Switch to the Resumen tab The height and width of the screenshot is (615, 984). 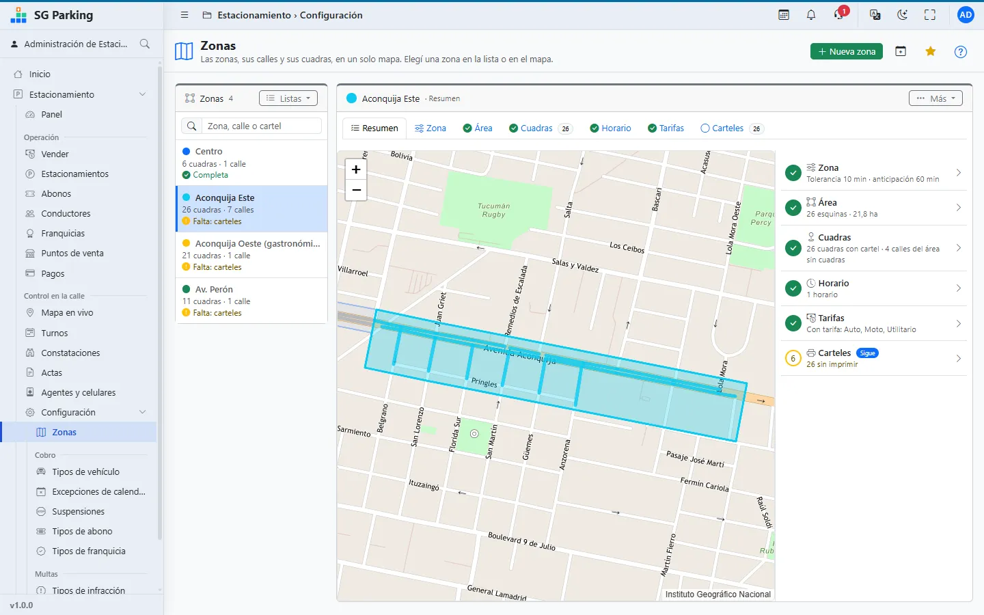point(374,128)
